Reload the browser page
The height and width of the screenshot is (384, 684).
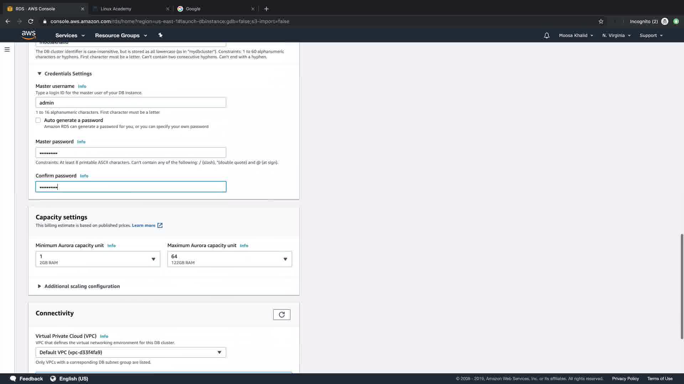pyautogui.click(x=31, y=21)
